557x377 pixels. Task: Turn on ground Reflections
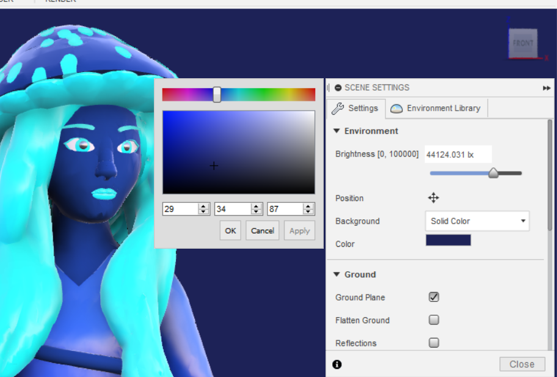click(x=434, y=342)
